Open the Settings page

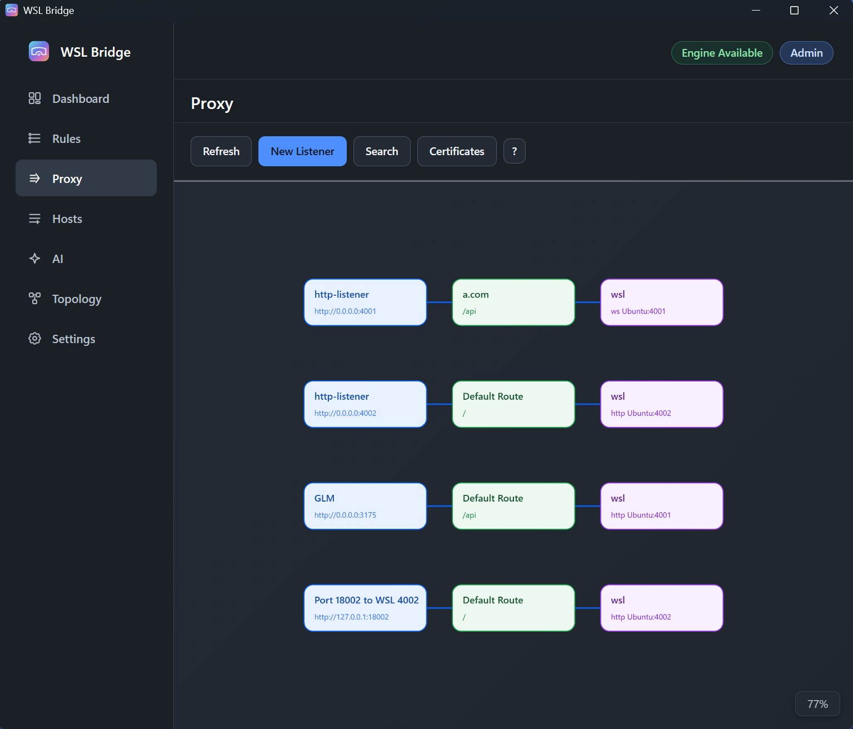click(x=86, y=339)
